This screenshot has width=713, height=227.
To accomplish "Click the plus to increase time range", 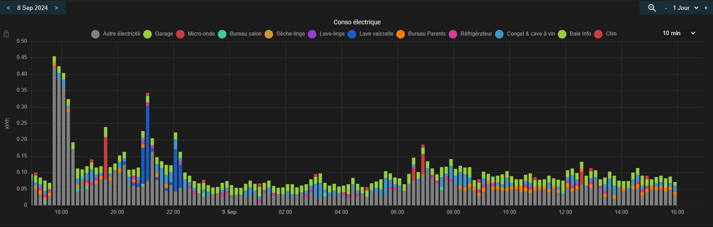I will pos(705,8).
